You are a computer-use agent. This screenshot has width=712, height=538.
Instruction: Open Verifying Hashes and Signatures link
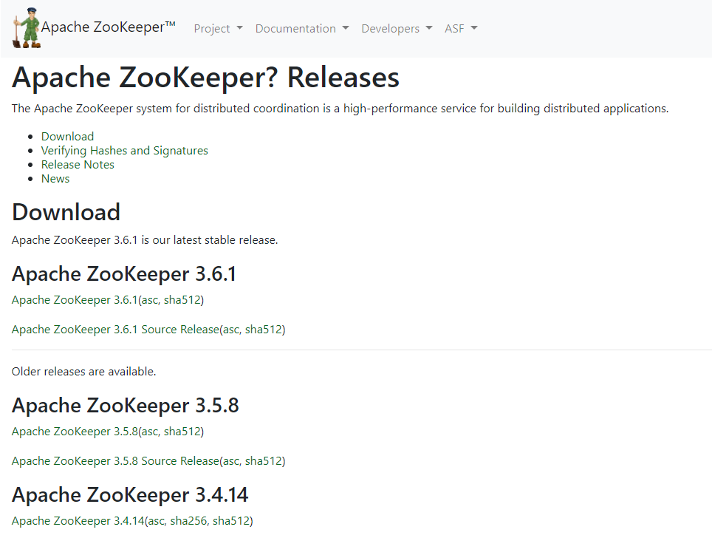click(124, 151)
